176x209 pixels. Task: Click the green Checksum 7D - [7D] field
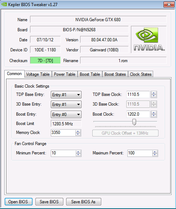45,60
